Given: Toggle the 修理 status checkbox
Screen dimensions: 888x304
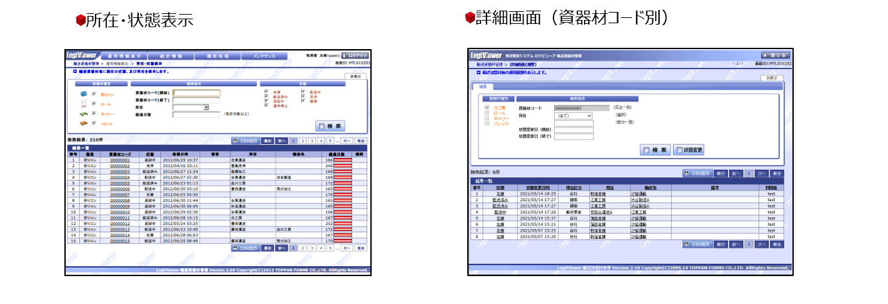Looking at the screenshot, I should coord(303,101).
